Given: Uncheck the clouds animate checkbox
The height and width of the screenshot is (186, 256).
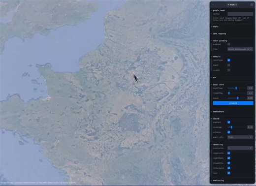Looking at the screenshot, I should click(x=229, y=132).
